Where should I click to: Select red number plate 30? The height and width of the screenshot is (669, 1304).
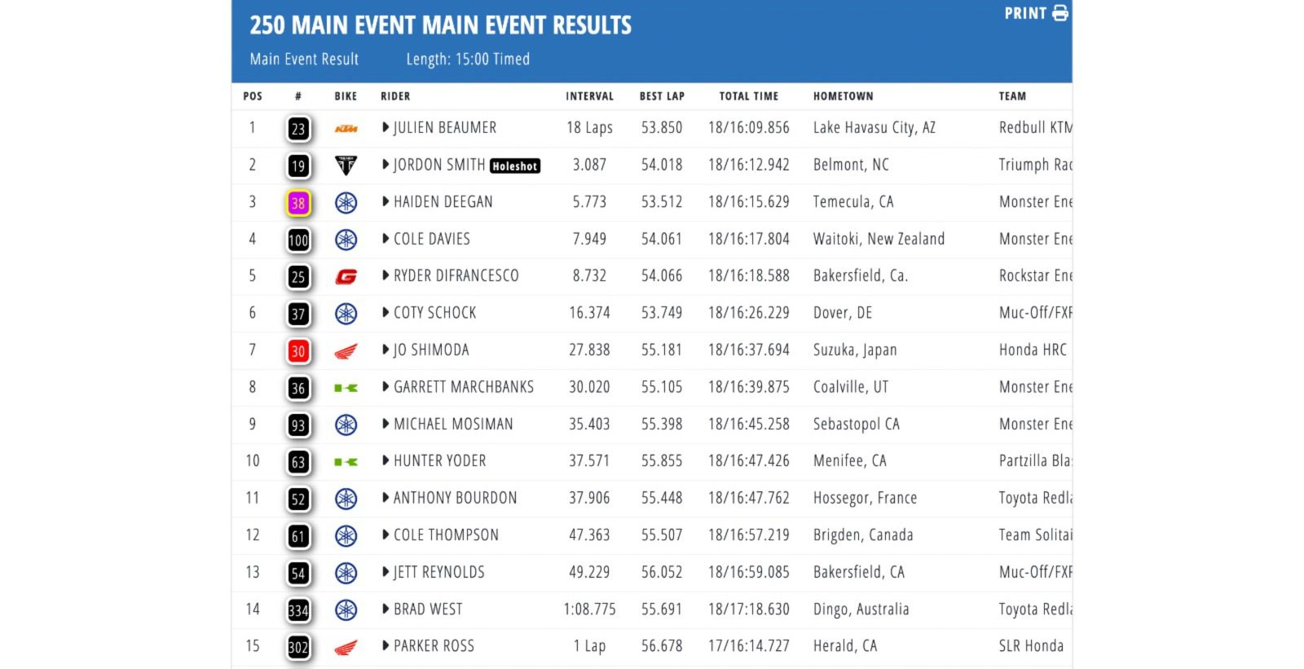298,351
